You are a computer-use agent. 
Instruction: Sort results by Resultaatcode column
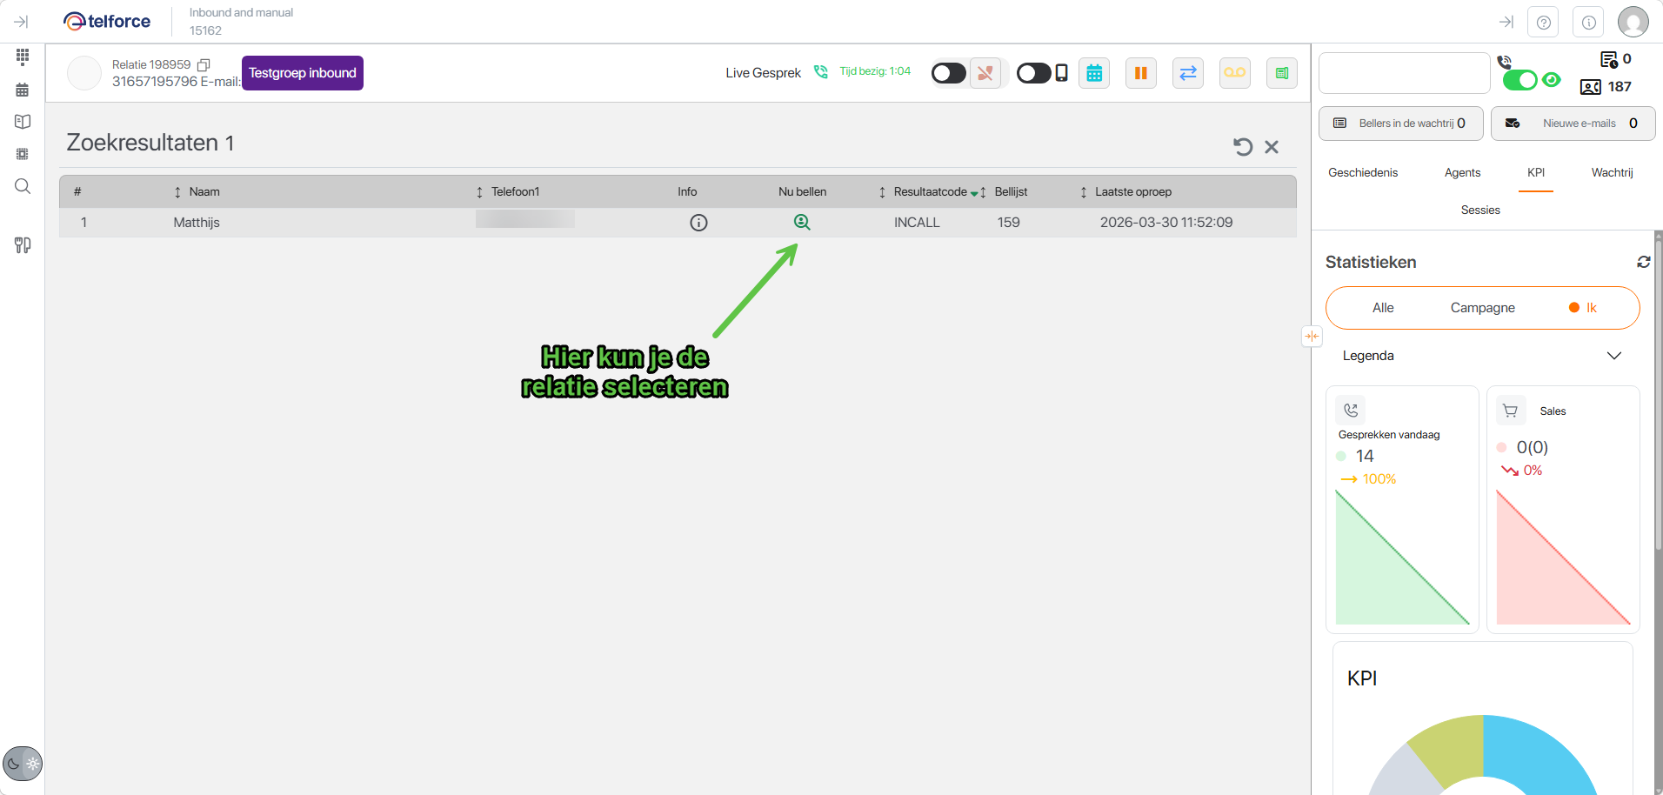[x=929, y=192]
